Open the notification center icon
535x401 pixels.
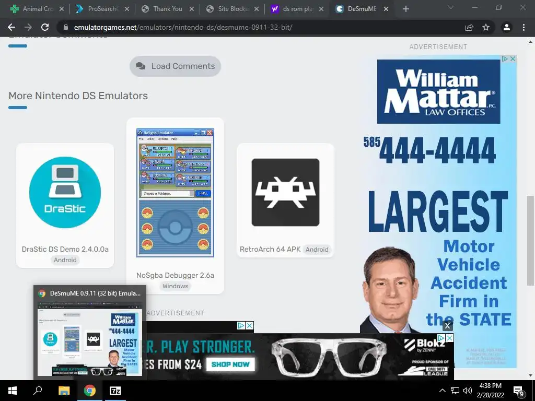[519, 391]
